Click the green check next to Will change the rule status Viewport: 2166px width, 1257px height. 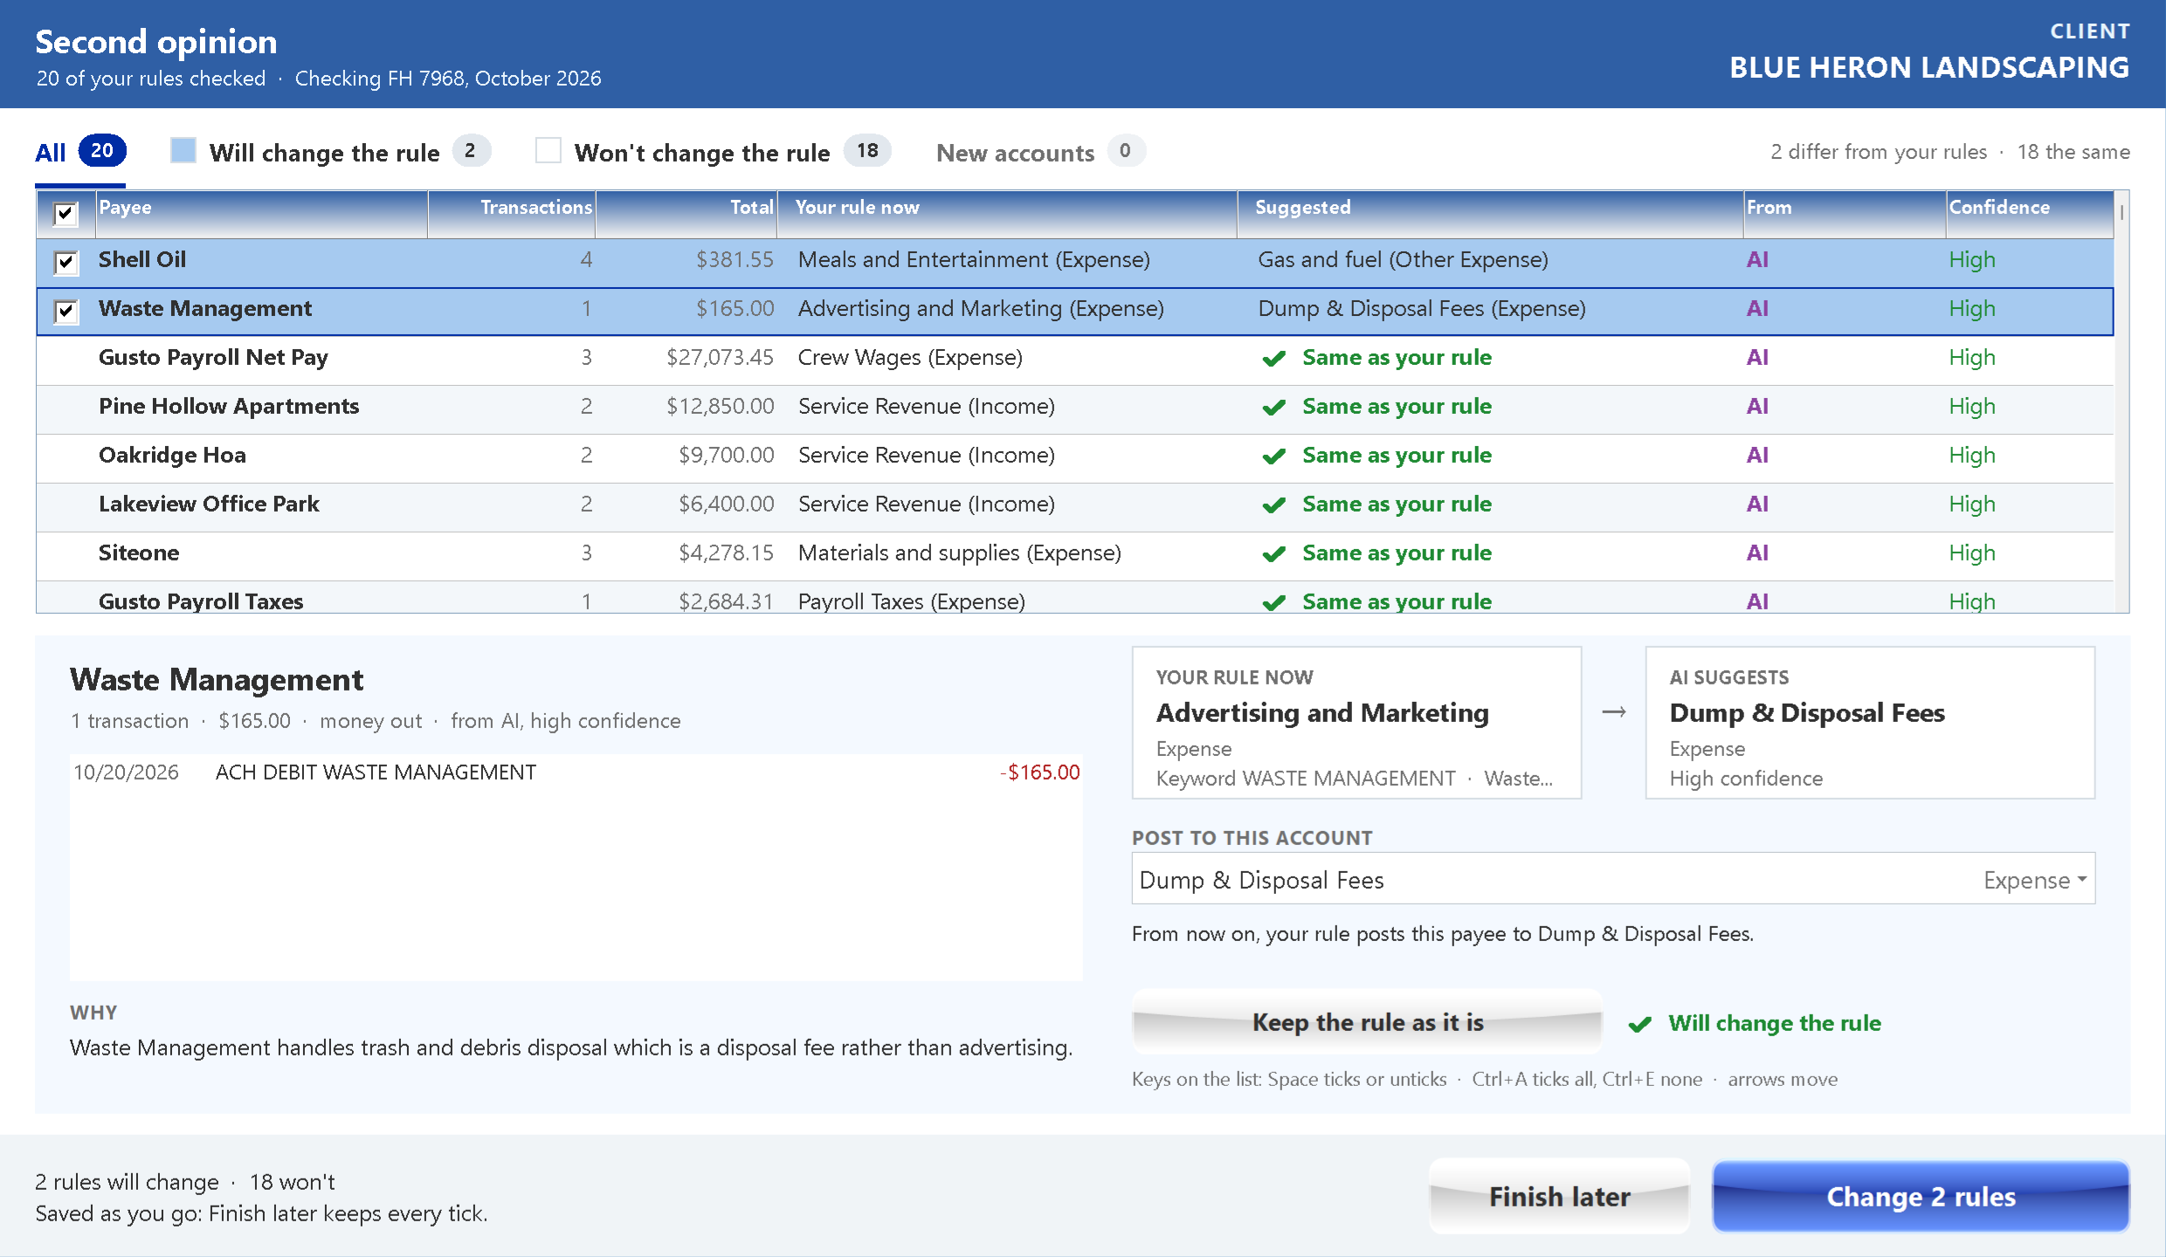1640,1024
